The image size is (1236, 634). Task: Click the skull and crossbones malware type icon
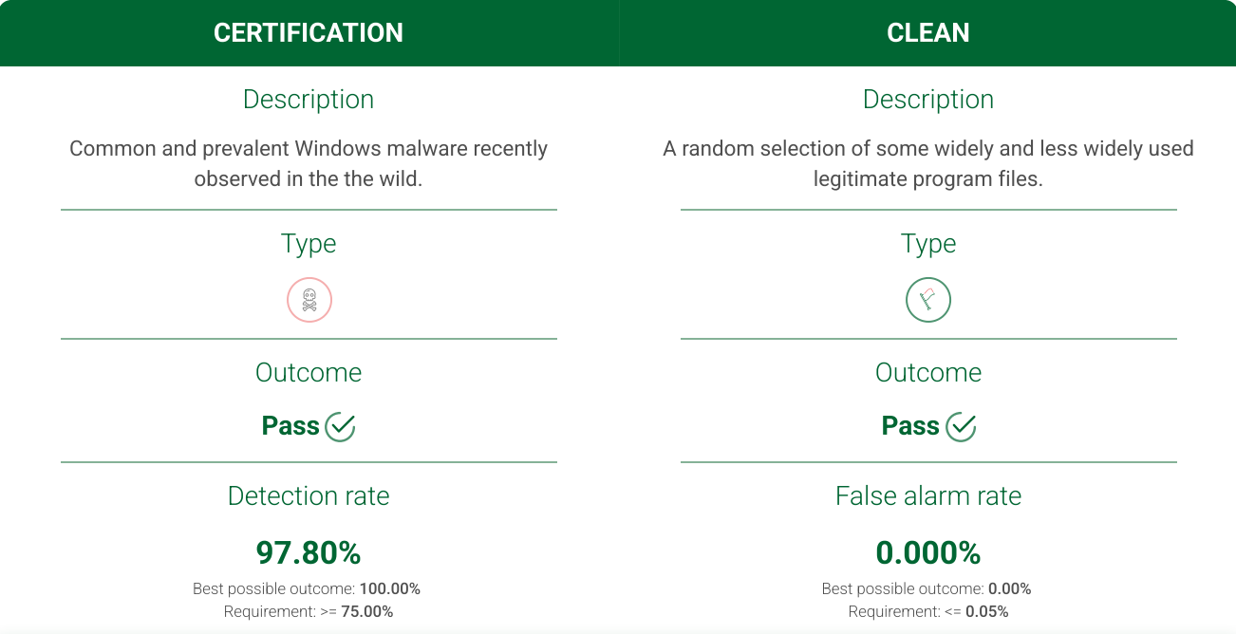click(309, 300)
